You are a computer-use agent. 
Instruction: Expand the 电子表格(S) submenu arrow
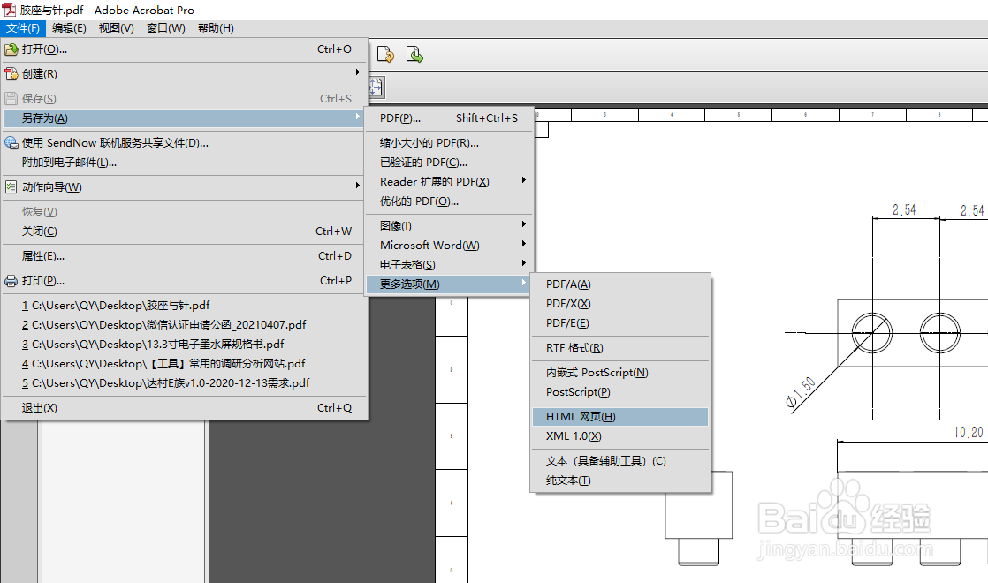pos(524,263)
